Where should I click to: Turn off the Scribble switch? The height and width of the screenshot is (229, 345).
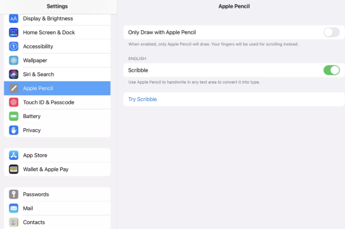coord(331,70)
